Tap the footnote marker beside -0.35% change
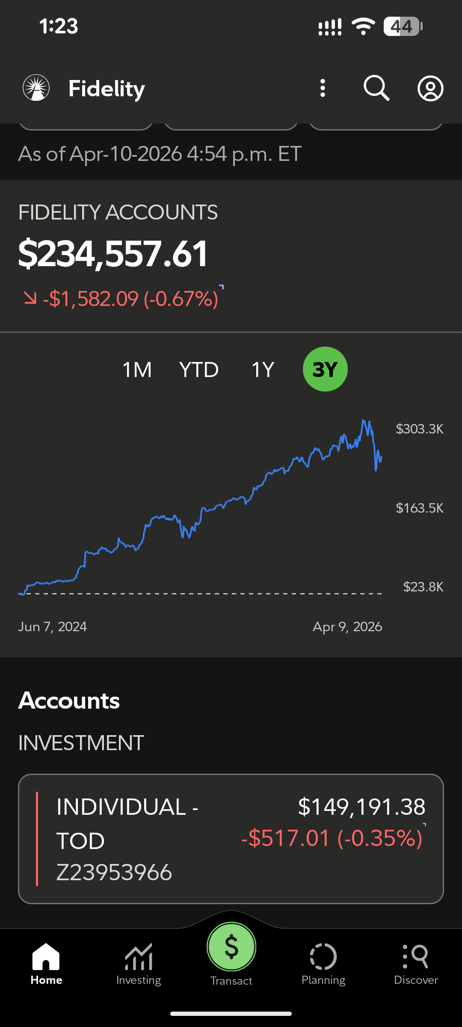The image size is (462, 1027). 424,824
